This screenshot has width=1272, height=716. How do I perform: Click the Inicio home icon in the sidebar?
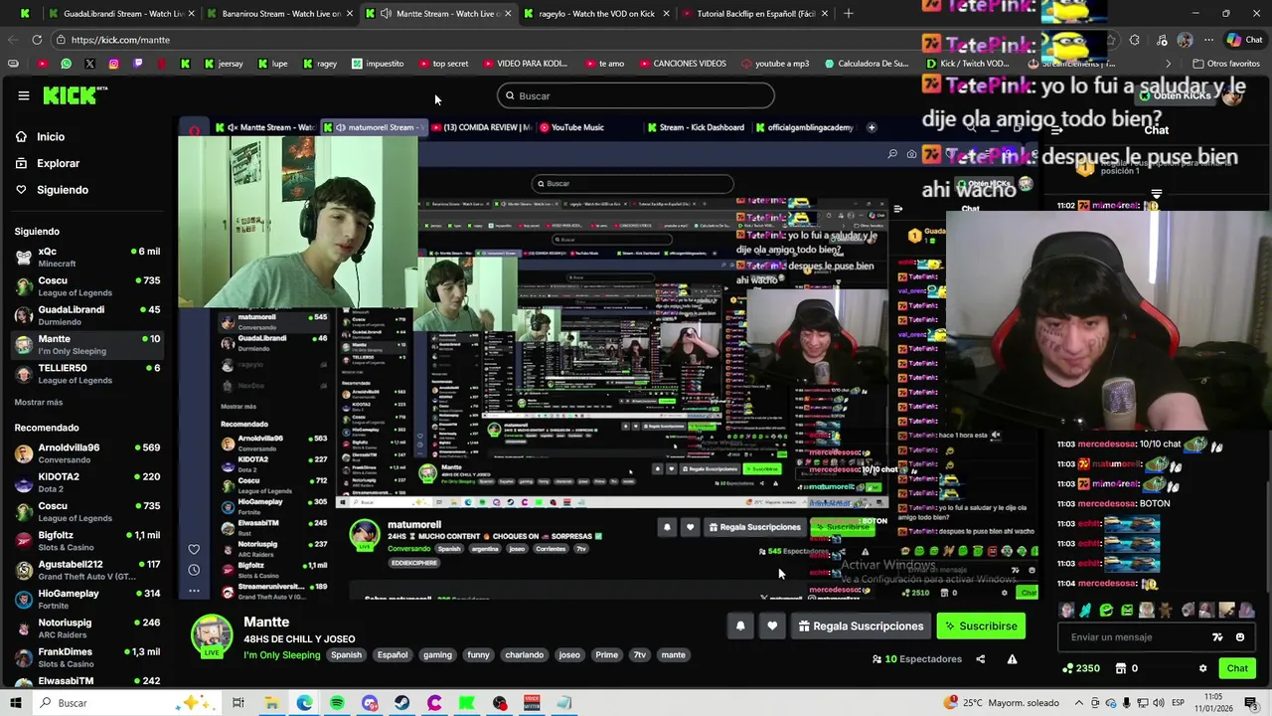[21, 136]
